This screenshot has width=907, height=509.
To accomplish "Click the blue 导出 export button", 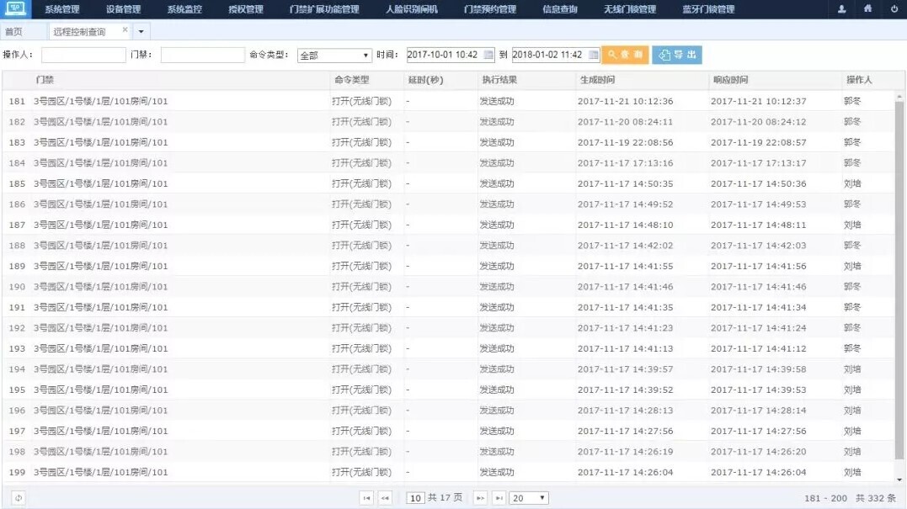I will click(x=676, y=55).
